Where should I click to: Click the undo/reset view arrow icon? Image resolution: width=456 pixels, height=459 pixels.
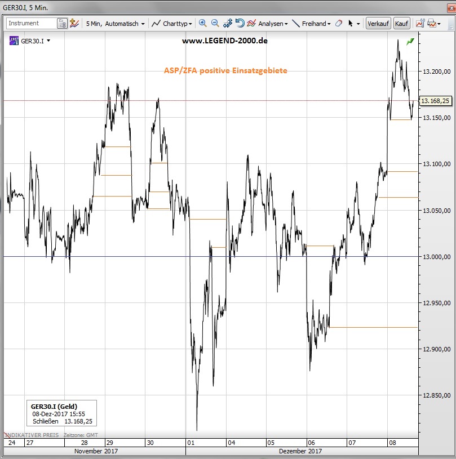240,24
